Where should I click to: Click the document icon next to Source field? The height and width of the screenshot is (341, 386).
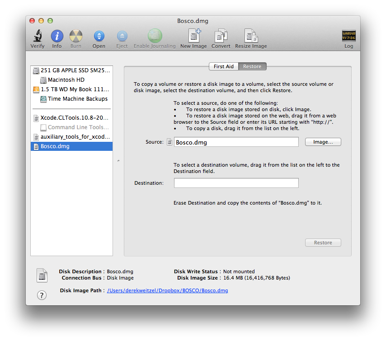(x=169, y=142)
